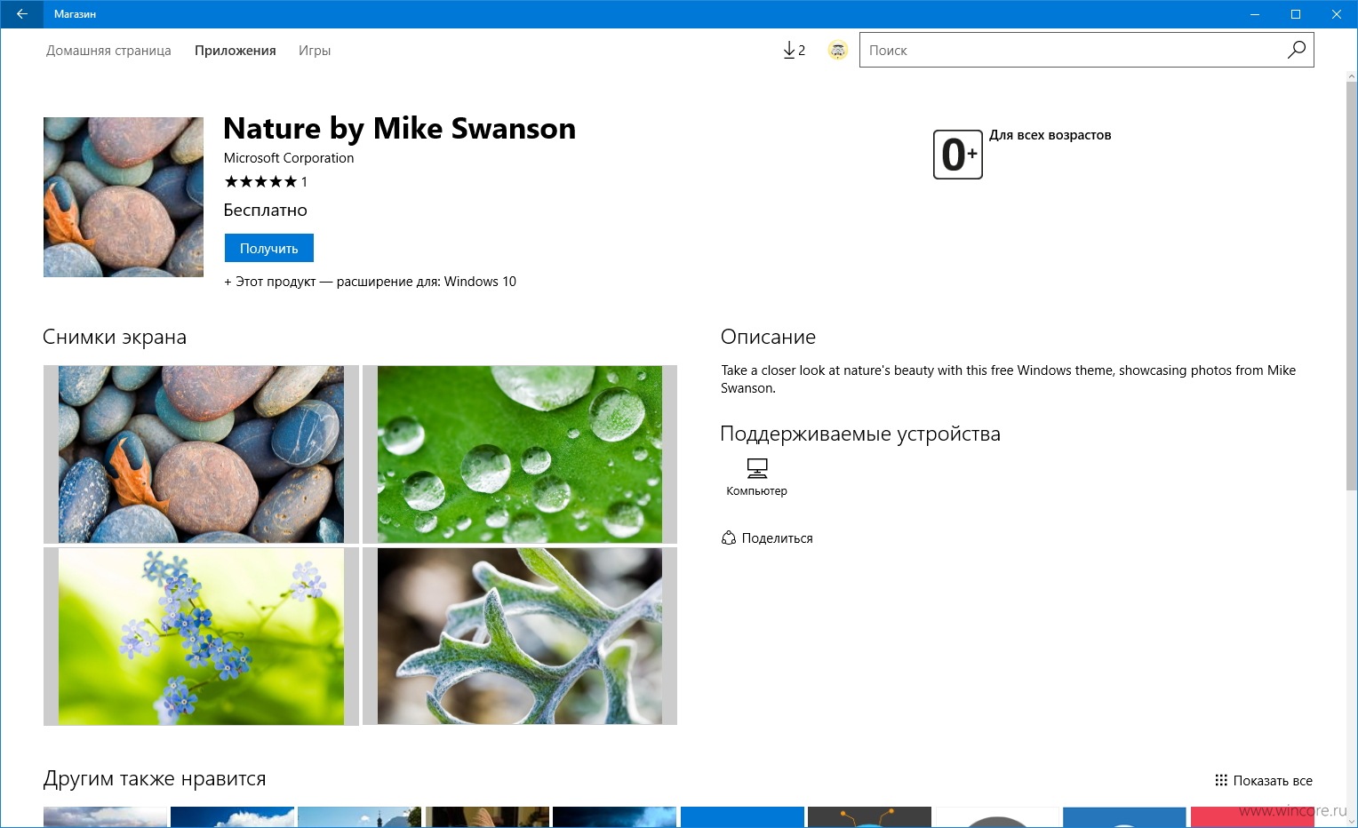The image size is (1358, 828).
Task: Open the Домашняя страница tab
Action: (x=108, y=51)
